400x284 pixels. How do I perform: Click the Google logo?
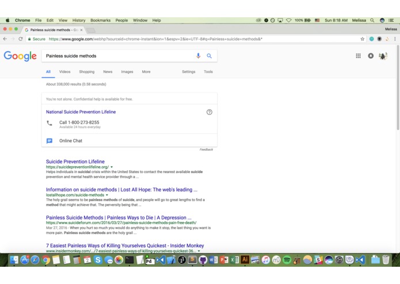tap(20, 56)
